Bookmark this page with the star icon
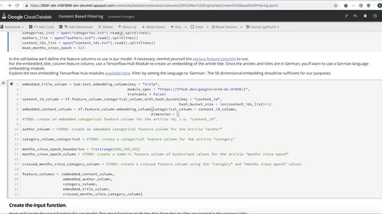382x214 pixels. click(x=335, y=5)
